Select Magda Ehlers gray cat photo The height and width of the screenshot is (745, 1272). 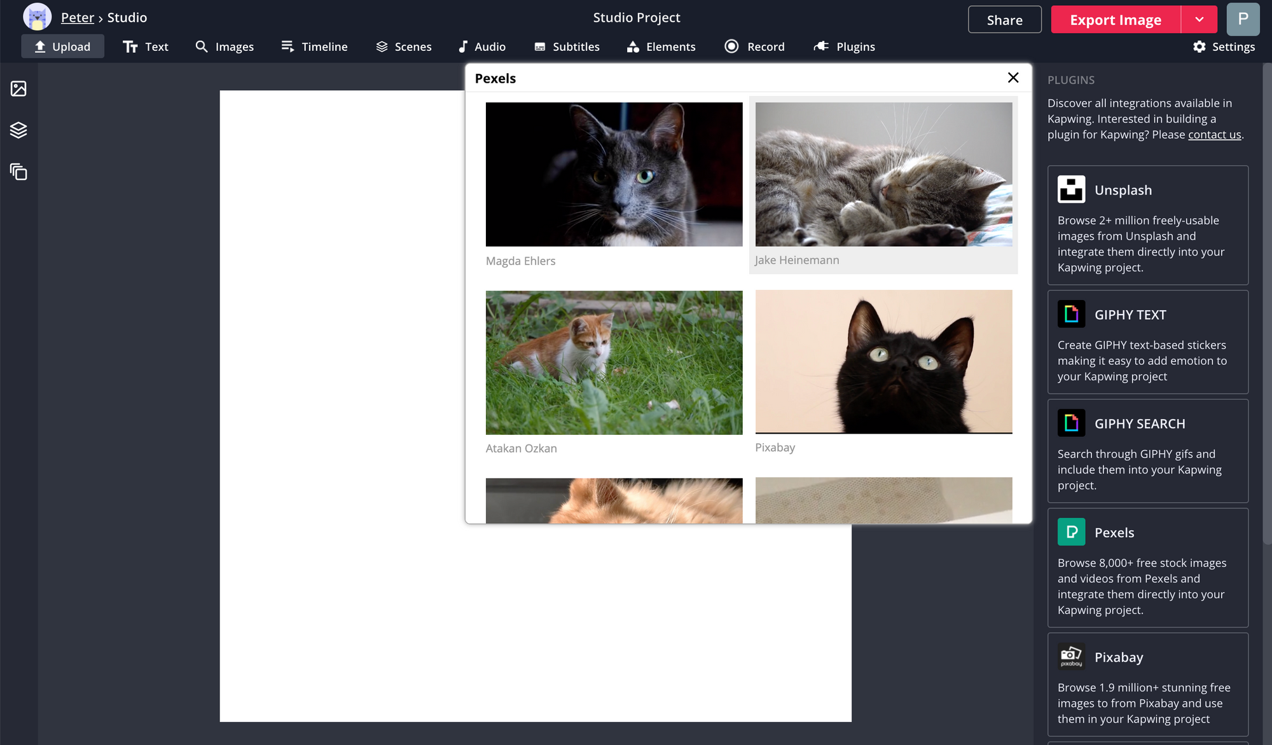(614, 174)
